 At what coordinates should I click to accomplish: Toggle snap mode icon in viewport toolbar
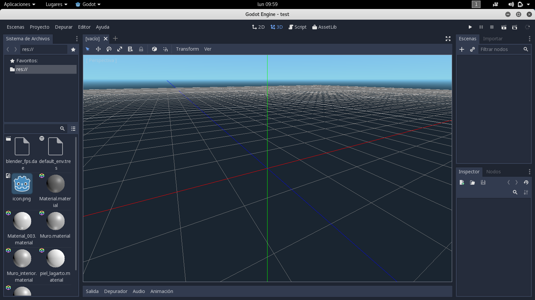(165, 49)
